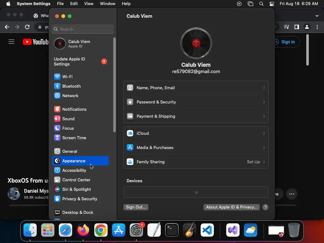Click Chrome profile avatar icon
Viewport: 324px width, 243px height.
tap(307, 27)
